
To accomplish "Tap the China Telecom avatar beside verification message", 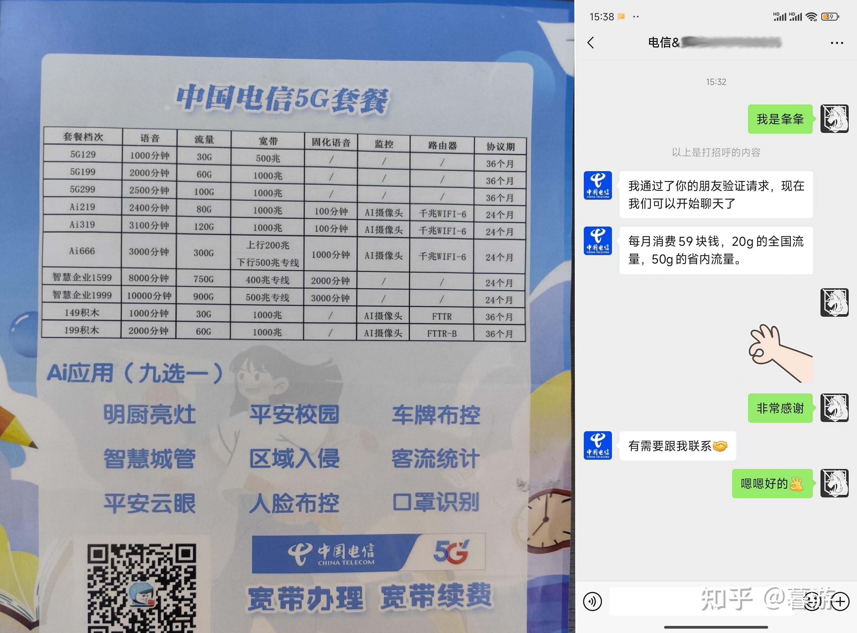I will point(598,186).
